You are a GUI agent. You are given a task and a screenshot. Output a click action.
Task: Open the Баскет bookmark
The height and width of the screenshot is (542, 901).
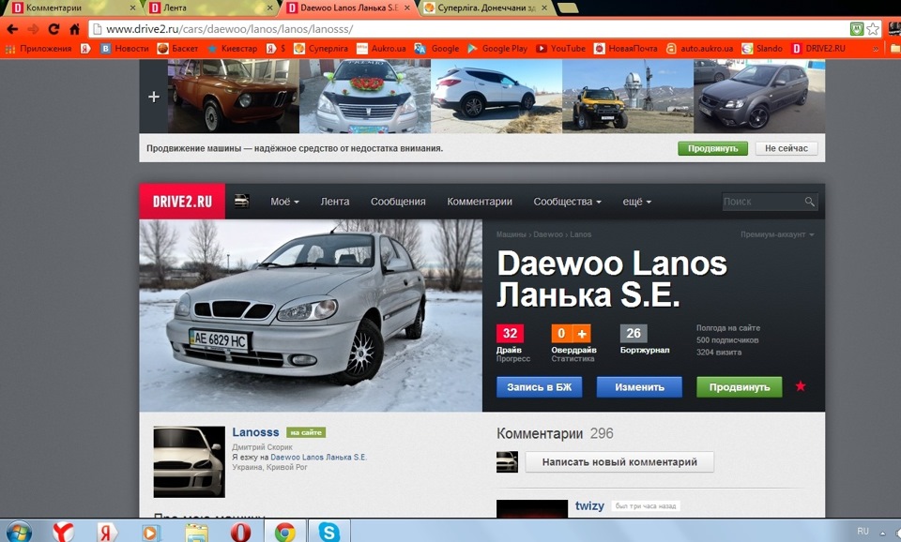point(177,49)
